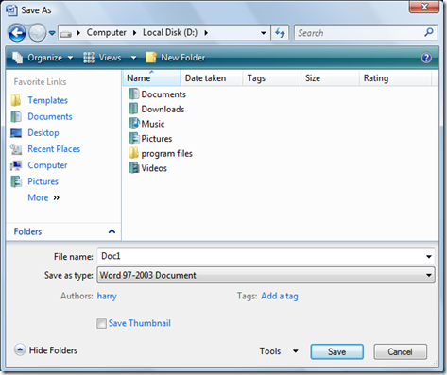Sort by Rating column header
447x375 pixels.
[395, 78]
